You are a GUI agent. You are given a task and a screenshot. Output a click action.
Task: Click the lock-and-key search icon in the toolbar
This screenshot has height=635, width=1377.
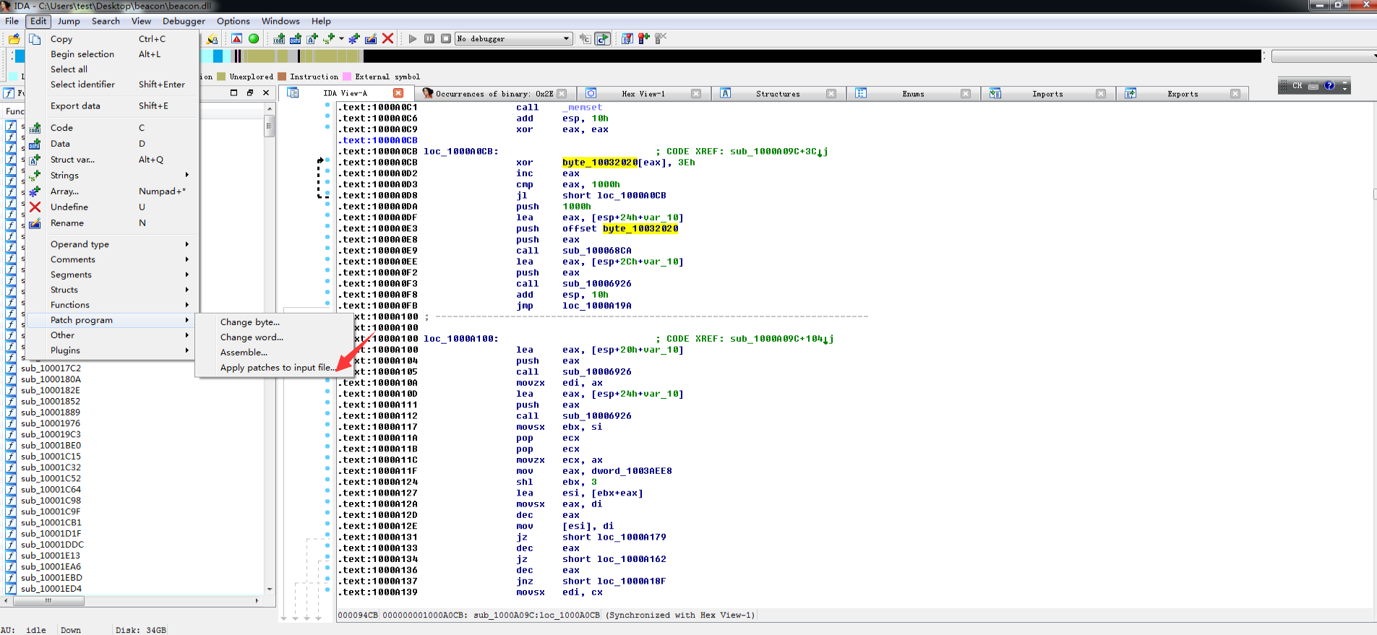pyautogui.click(x=212, y=39)
